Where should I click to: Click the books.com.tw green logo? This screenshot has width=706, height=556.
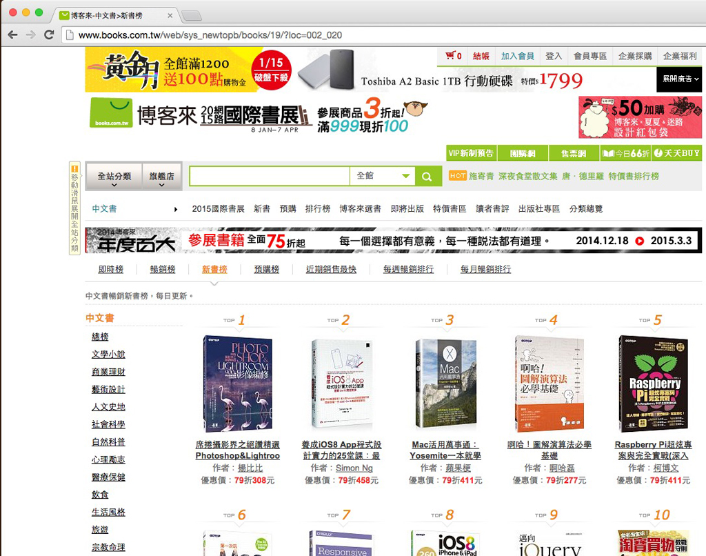pyautogui.click(x=111, y=112)
